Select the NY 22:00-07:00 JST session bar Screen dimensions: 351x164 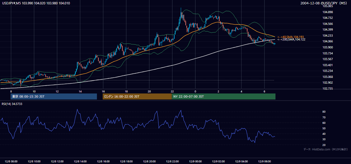click(224, 96)
